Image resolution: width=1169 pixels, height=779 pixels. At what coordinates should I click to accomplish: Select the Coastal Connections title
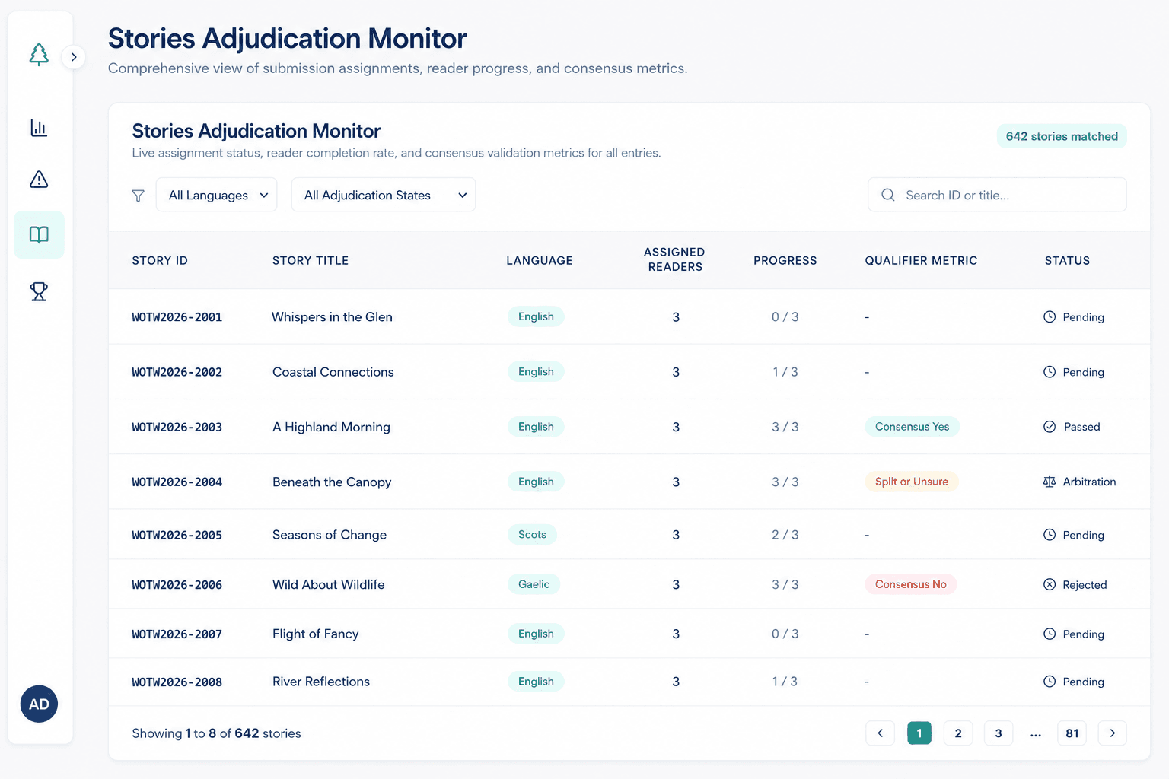tap(333, 372)
